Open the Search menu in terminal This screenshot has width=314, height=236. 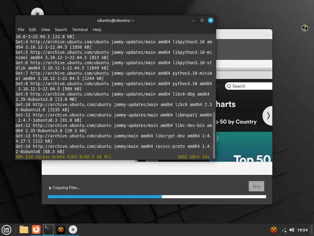(x=61, y=30)
